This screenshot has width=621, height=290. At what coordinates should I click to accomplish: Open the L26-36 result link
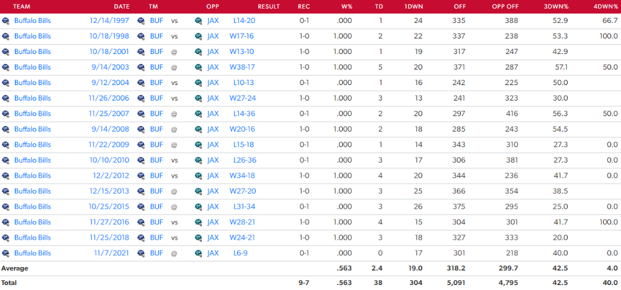[x=244, y=160]
